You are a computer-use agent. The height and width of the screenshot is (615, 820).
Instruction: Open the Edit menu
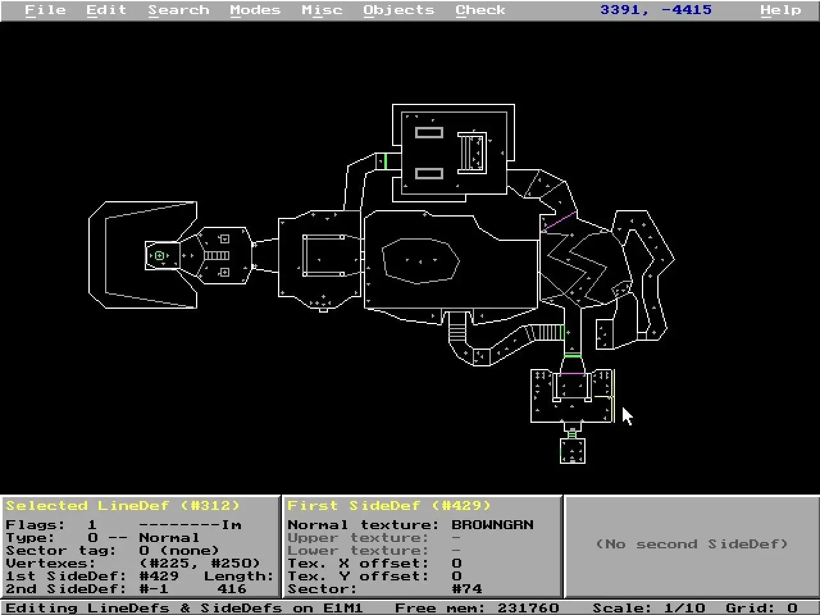106,10
